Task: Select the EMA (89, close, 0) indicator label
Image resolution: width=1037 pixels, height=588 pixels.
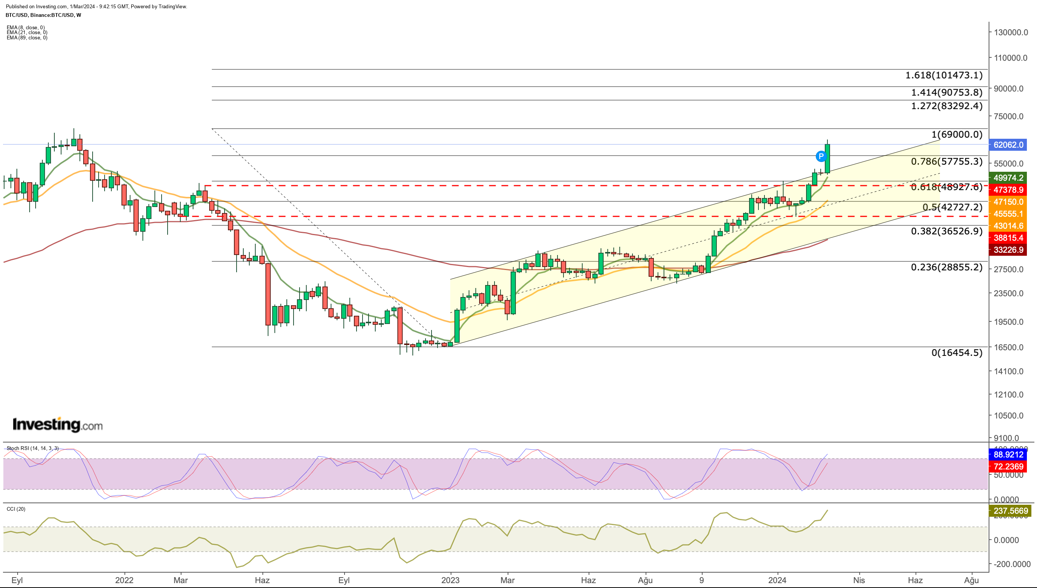Action: tap(27, 37)
